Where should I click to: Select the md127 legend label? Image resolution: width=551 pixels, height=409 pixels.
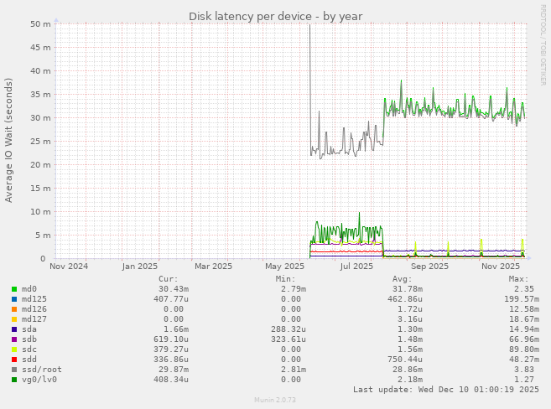(x=34, y=319)
